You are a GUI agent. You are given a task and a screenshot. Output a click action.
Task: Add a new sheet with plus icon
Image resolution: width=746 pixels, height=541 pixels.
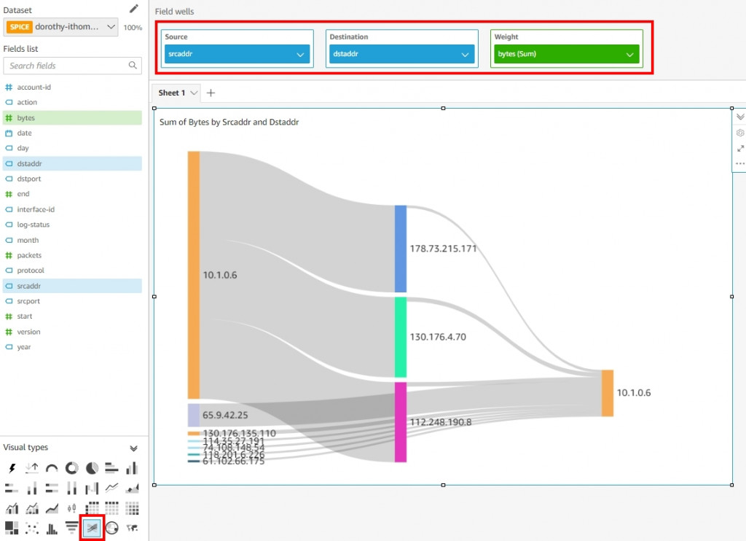pyautogui.click(x=211, y=93)
